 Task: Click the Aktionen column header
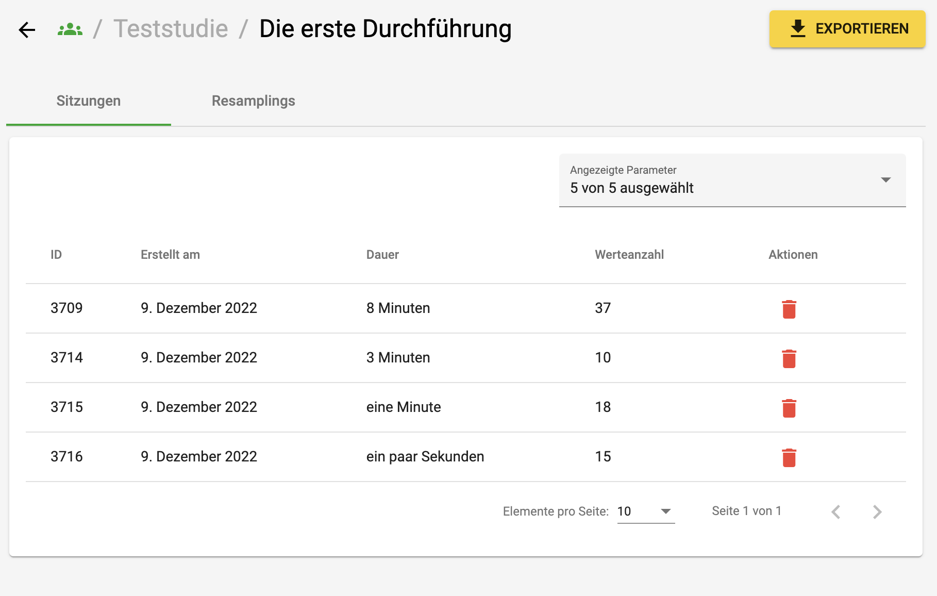pos(793,255)
